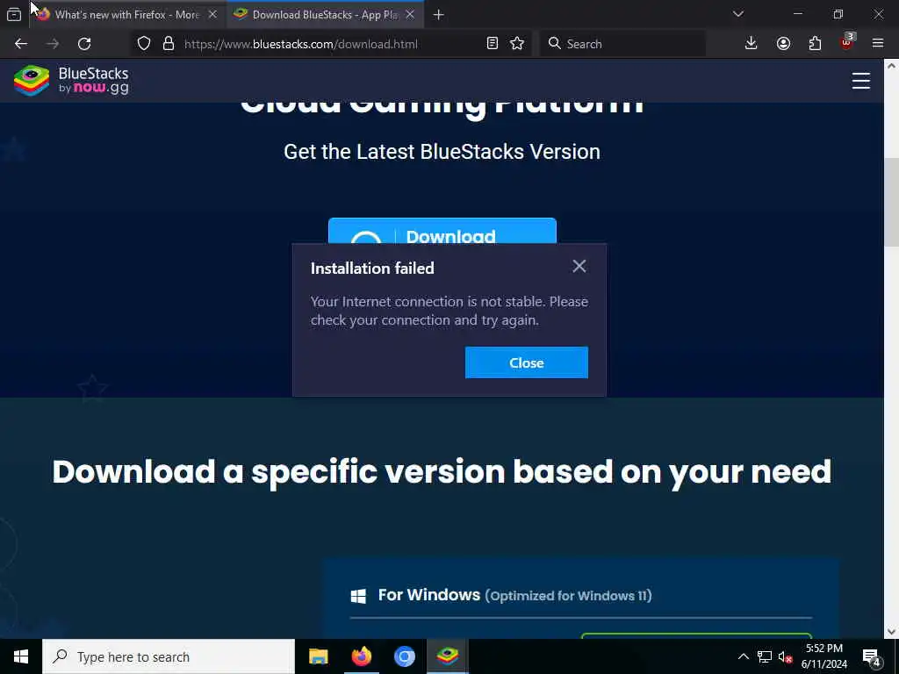Click the network status tray icon
Viewport: 899px width, 674px height.
point(765,656)
